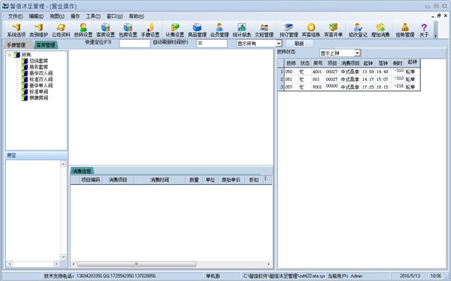Select 豪华双人间 in the room tree
451x281 pixels.
click(x=41, y=73)
